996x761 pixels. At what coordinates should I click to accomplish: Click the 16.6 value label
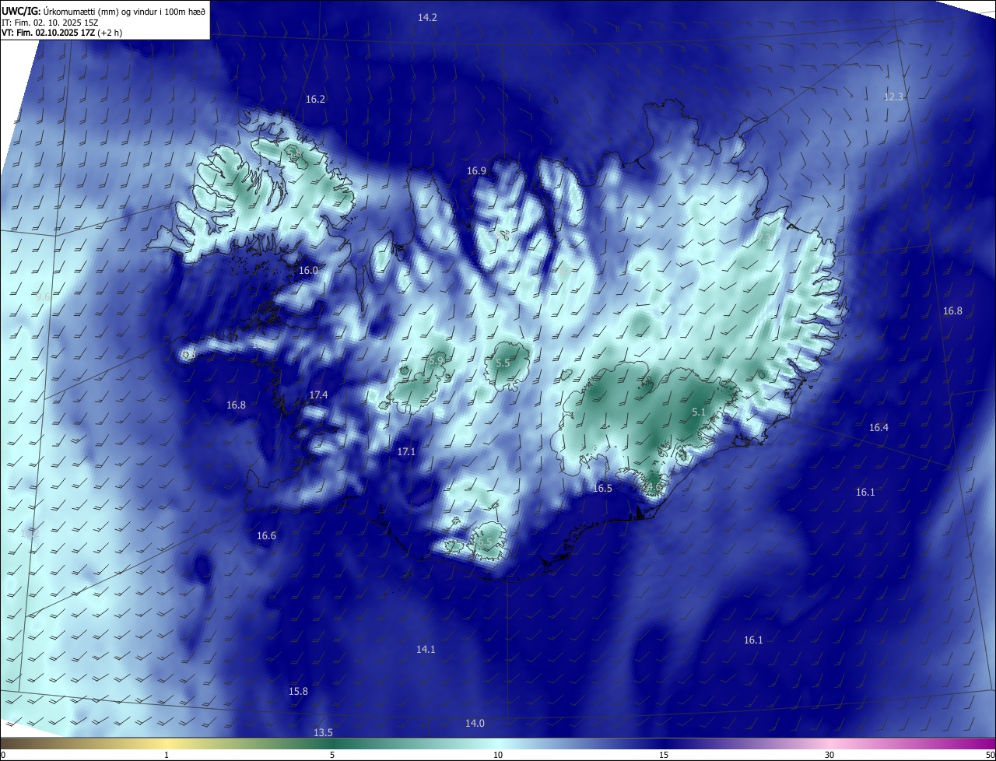pos(266,535)
